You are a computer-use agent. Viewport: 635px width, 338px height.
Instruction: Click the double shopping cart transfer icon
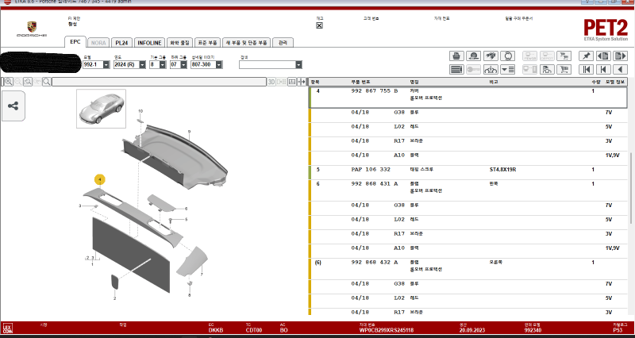(x=564, y=56)
